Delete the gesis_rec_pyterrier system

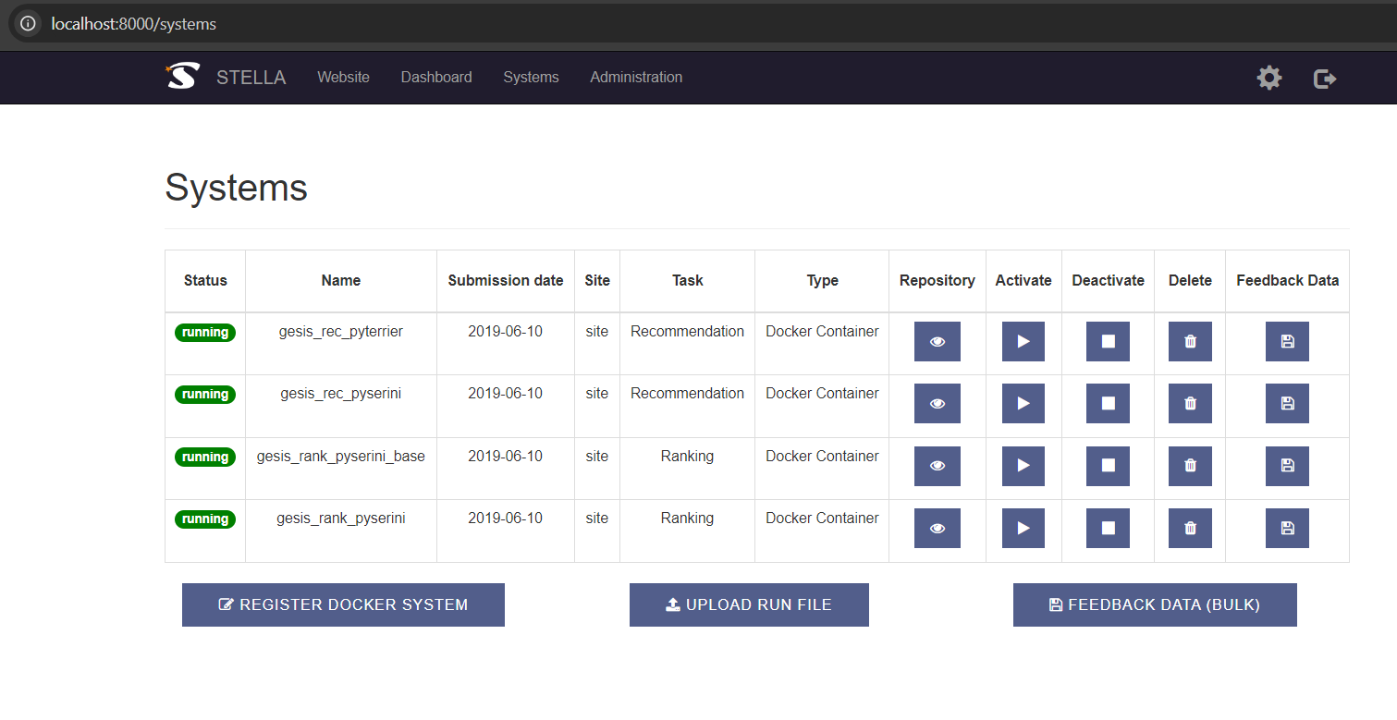tap(1190, 341)
